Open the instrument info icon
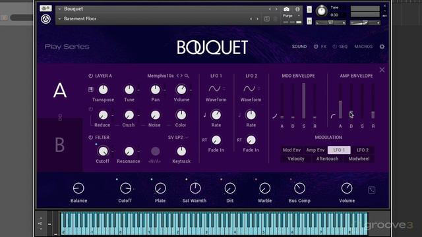 coord(297,9)
